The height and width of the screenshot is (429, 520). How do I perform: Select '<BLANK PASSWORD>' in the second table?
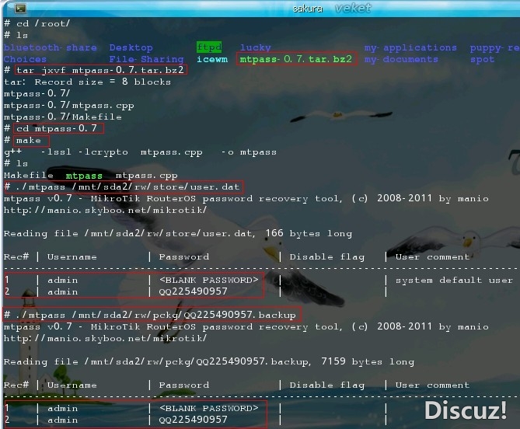(208, 409)
